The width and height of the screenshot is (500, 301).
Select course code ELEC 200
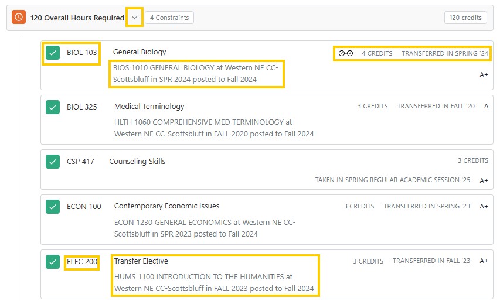click(x=82, y=262)
